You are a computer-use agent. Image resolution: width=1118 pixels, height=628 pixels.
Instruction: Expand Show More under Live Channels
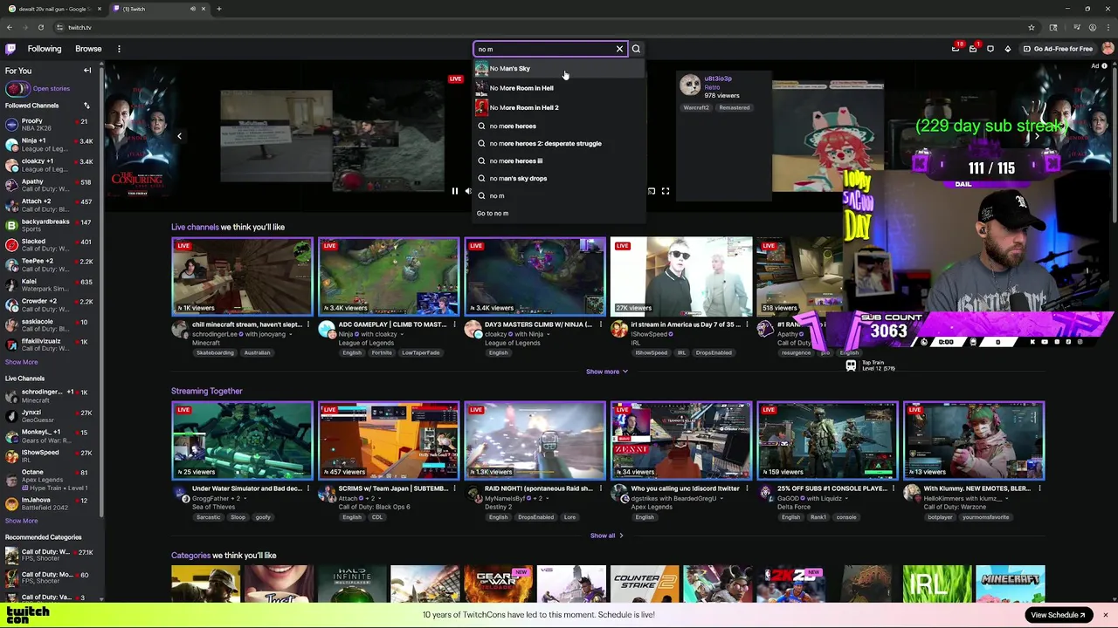[21, 521]
